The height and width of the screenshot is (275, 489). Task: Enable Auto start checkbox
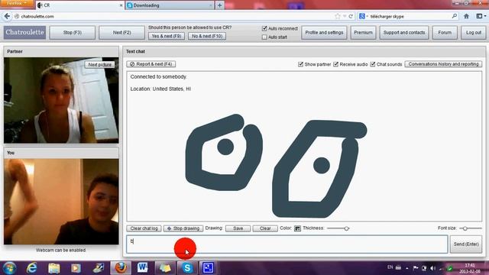click(264, 37)
